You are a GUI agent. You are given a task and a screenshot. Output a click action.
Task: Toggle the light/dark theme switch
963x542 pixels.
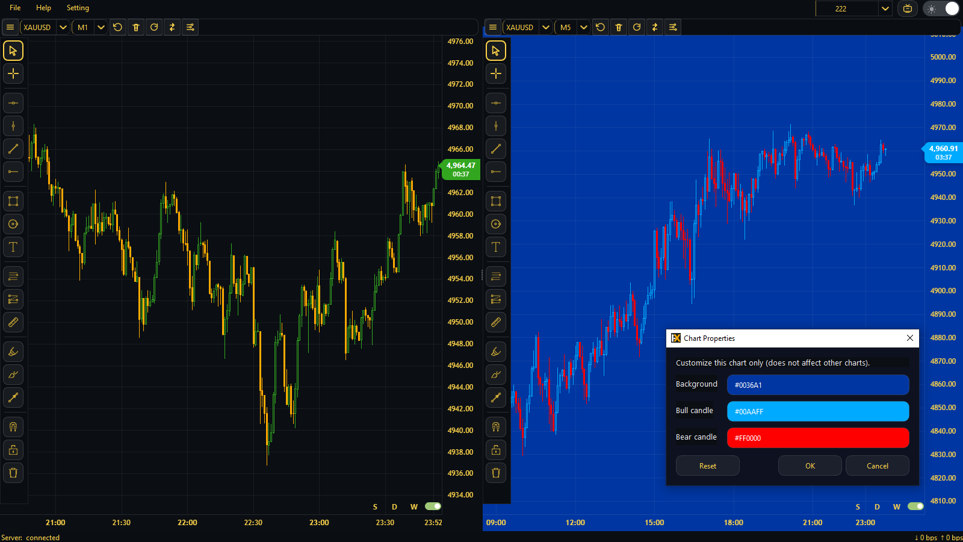942,8
